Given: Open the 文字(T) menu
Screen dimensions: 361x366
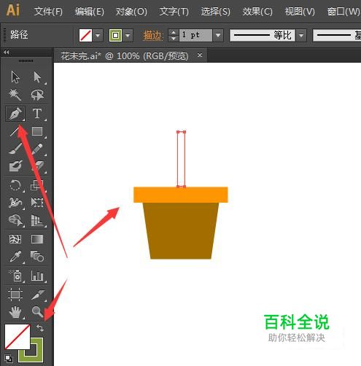Looking at the screenshot, I should [x=174, y=11].
